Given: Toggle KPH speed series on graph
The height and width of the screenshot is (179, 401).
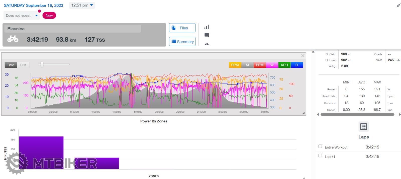Looking at the screenshot, I should click(284, 65).
